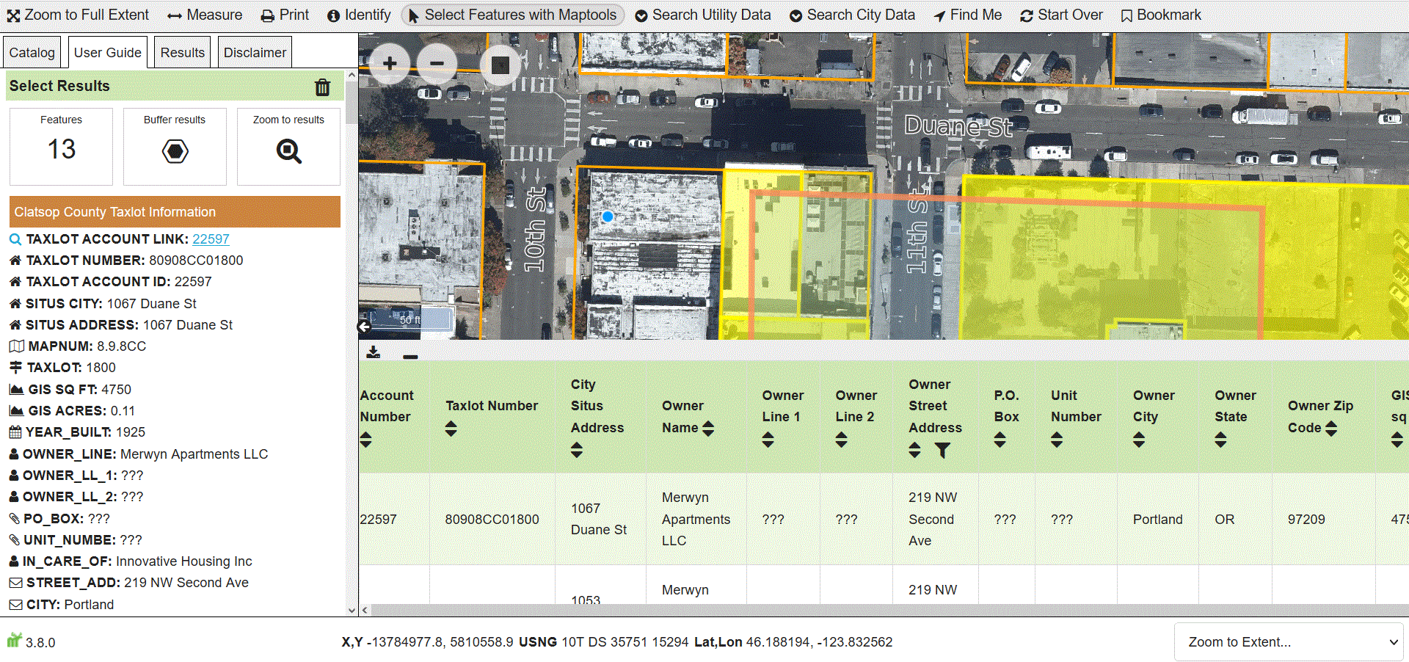
Task: Sort by Taxlot Number column
Action: 451,429
